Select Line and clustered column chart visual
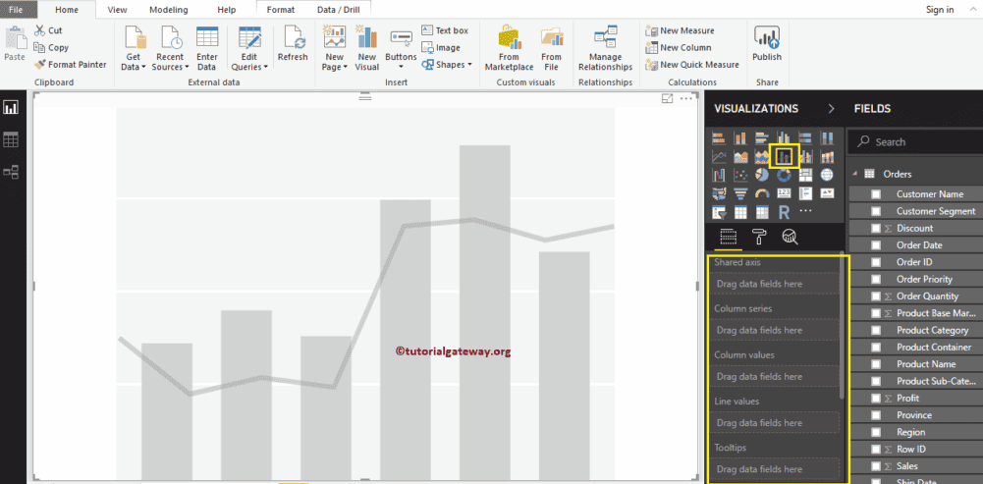 tap(805, 156)
